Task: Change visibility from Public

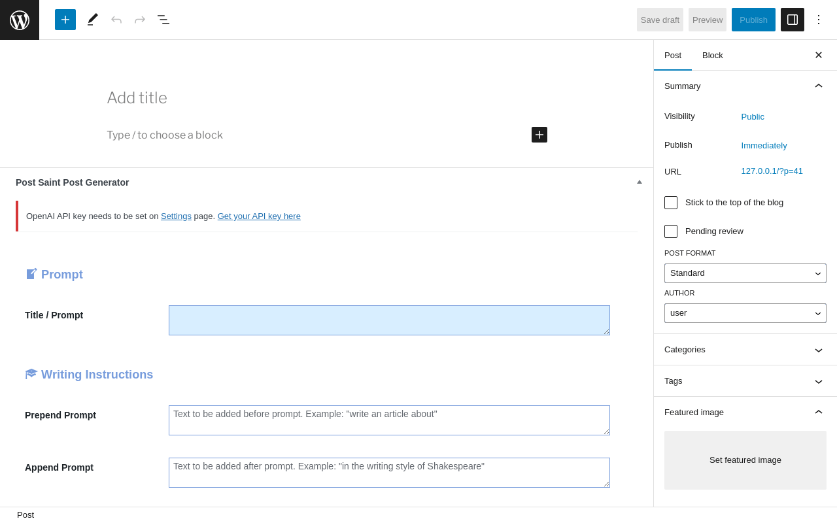Action: click(x=753, y=116)
